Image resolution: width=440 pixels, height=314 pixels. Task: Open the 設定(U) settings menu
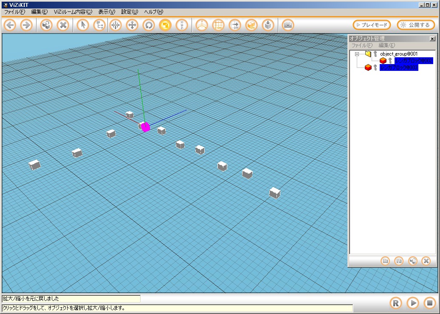(130, 12)
